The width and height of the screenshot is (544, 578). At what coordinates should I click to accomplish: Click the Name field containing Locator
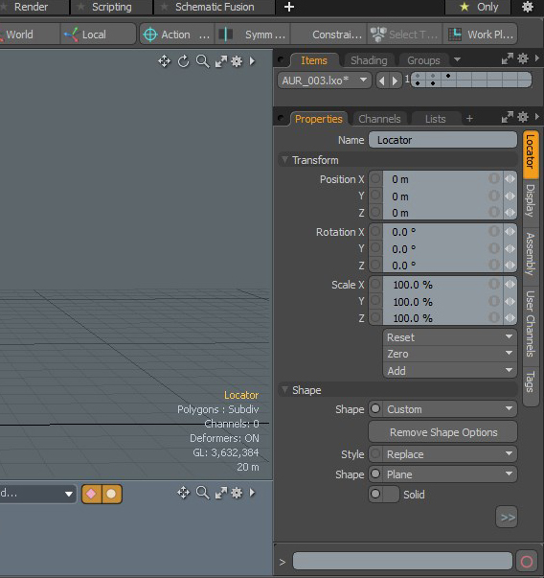click(x=442, y=140)
